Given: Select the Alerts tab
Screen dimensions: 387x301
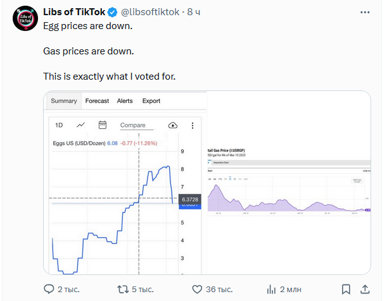Looking at the screenshot, I should pos(125,101).
